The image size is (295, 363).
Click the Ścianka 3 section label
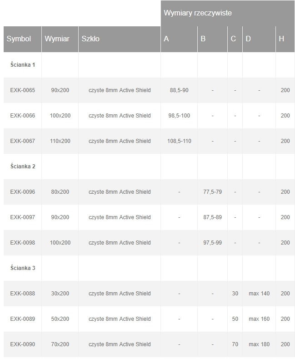tap(23, 268)
